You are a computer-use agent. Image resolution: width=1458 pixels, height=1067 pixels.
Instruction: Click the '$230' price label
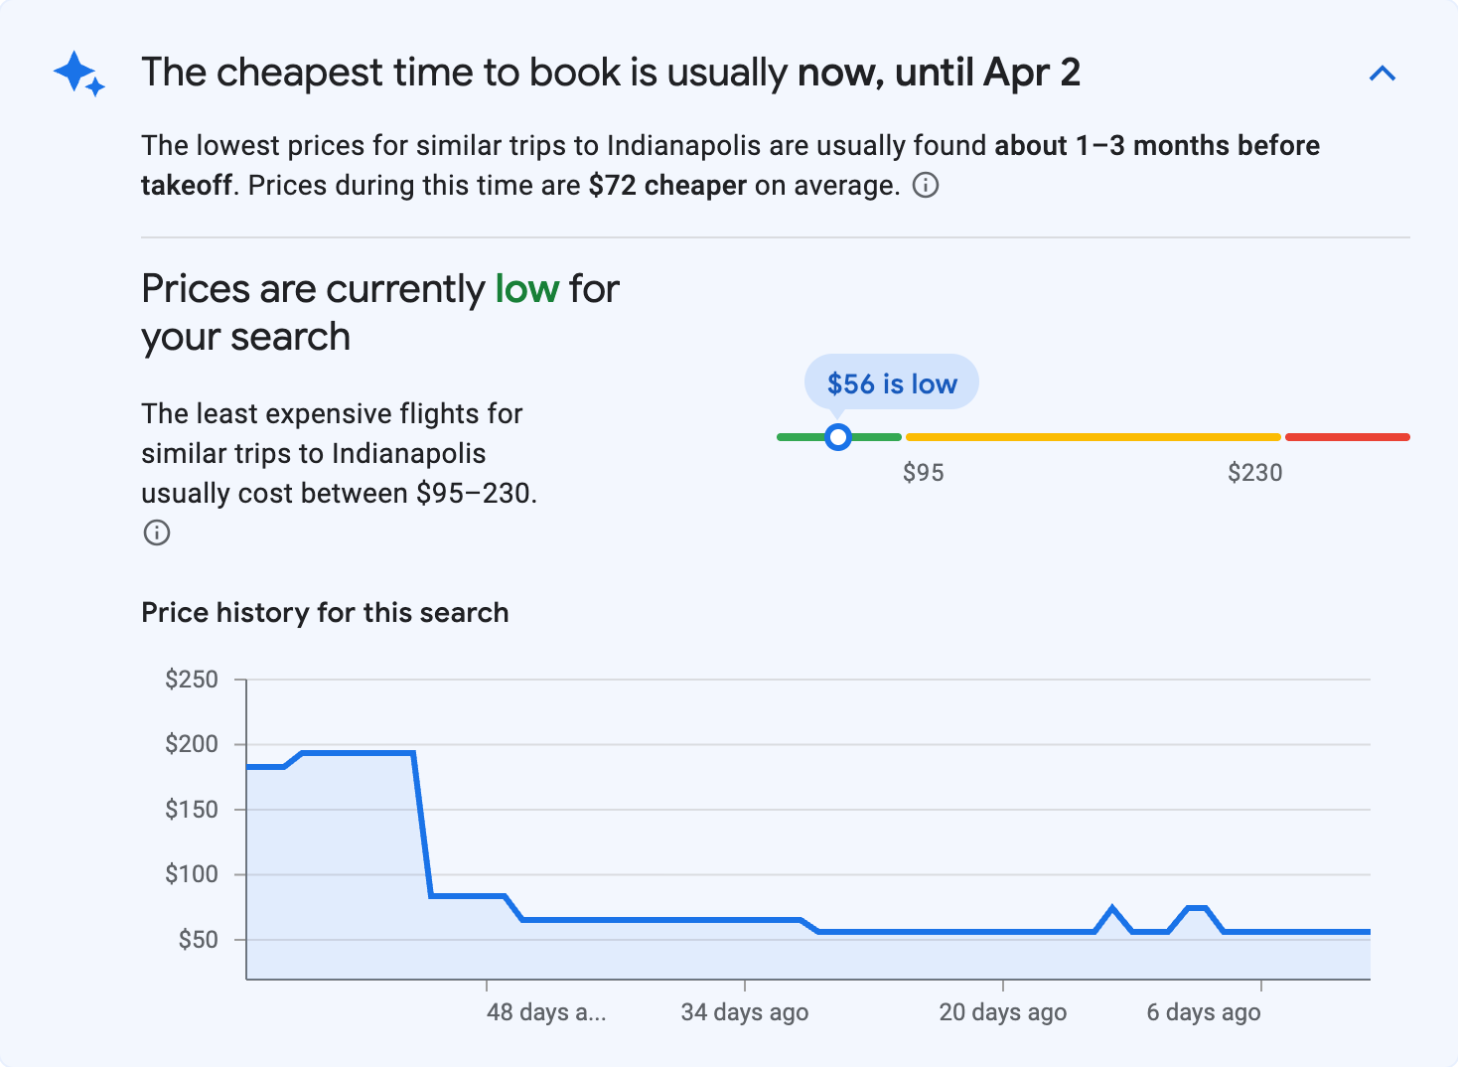point(1255,472)
